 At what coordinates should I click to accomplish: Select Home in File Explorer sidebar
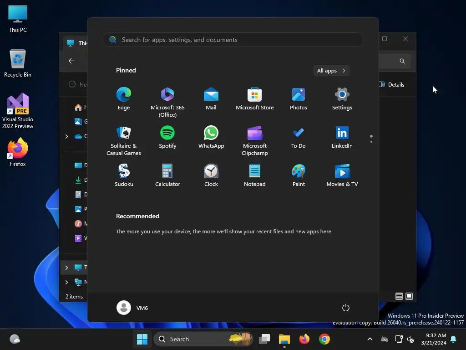tap(80, 107)
